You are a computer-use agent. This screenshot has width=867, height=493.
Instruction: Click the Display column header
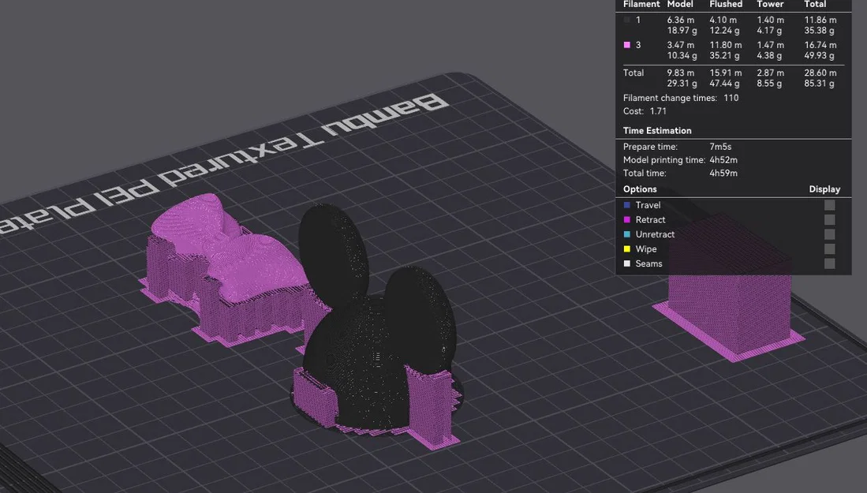(824, 189)
